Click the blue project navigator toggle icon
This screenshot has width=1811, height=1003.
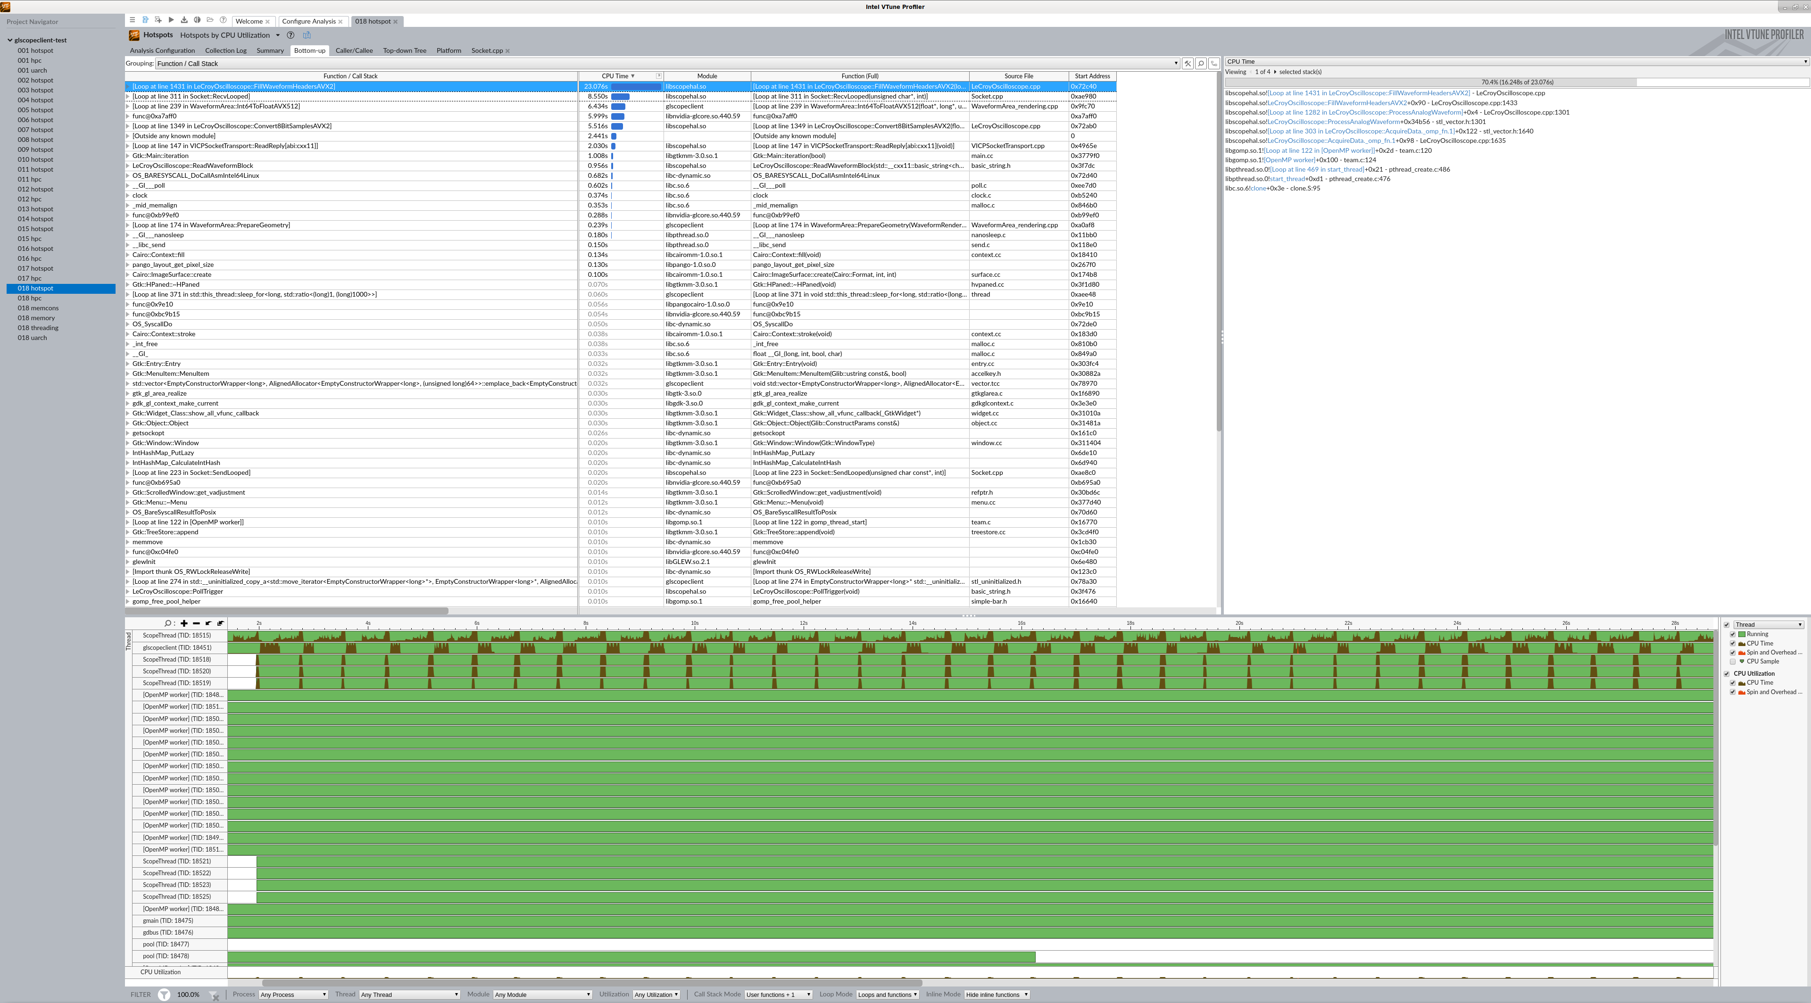coord(145,20)
